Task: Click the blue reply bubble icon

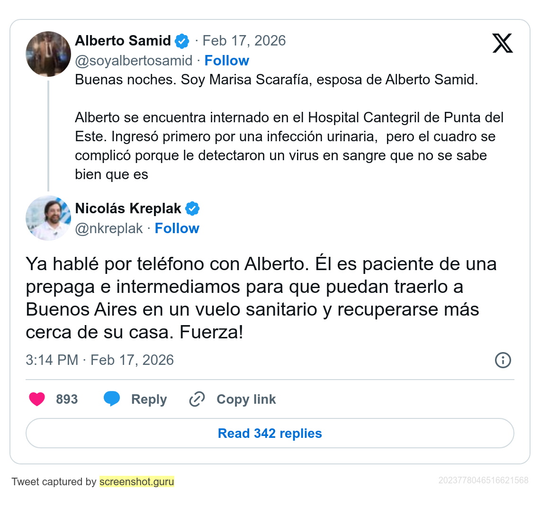Action: [112, 399]
